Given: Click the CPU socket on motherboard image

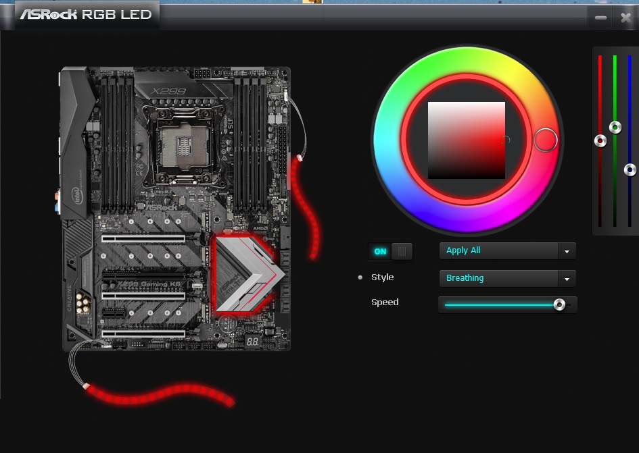Looking at the screenshot, I should point(183,146).
